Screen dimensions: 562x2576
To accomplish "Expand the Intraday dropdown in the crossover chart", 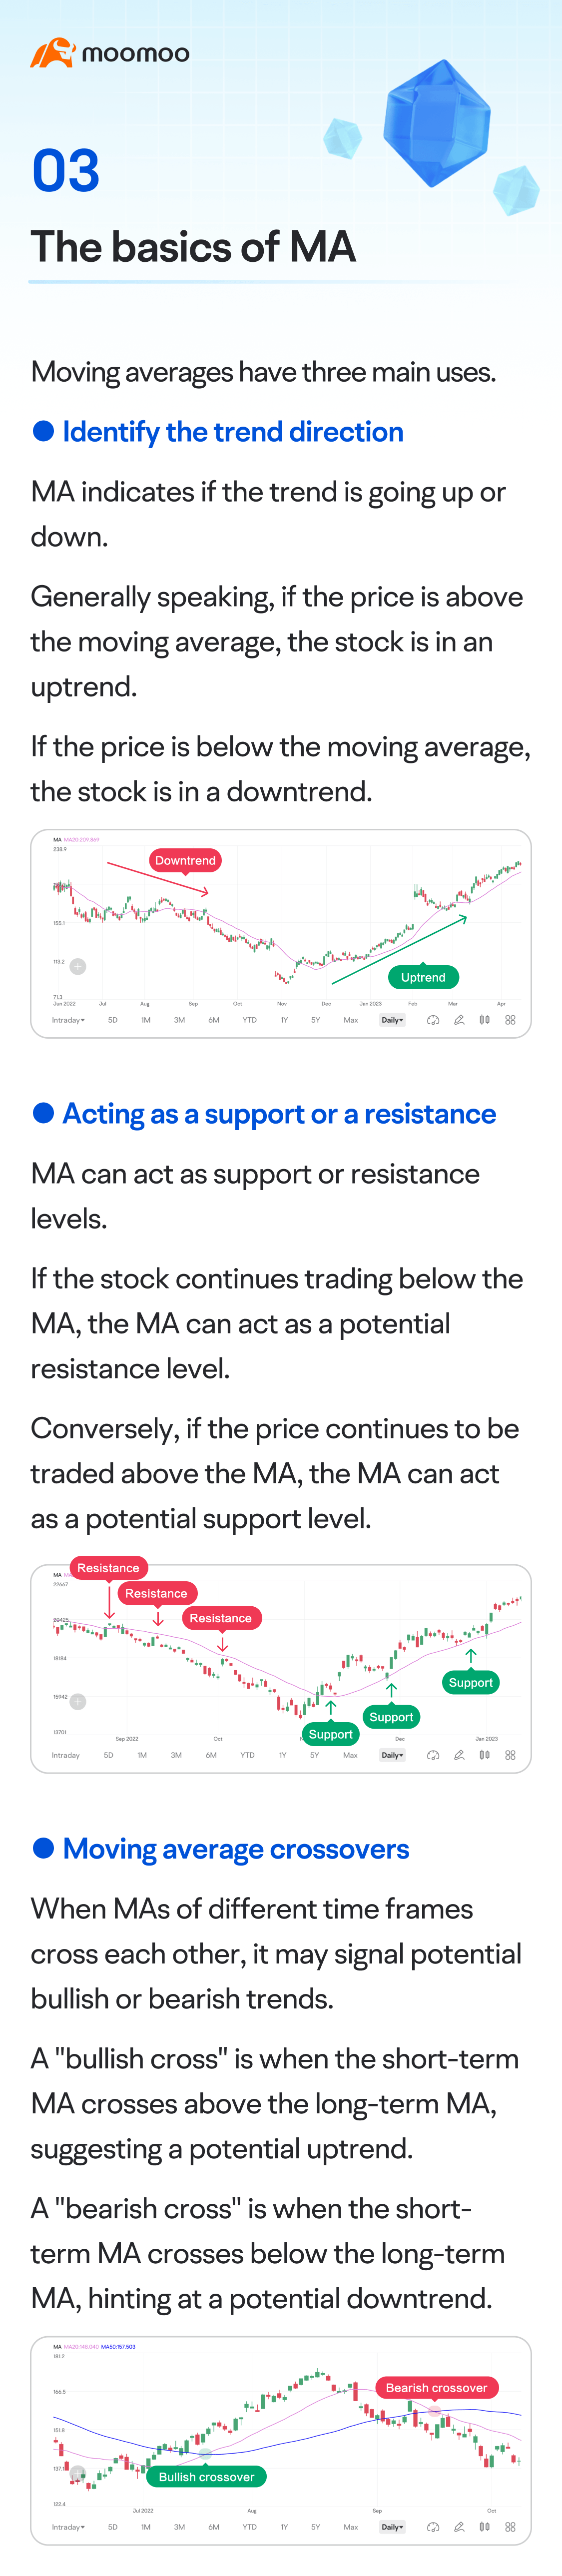I will click(68, 2527).
